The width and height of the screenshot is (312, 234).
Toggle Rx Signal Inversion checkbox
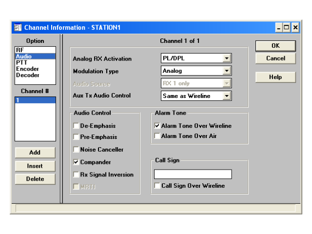[x=76, y=175]
